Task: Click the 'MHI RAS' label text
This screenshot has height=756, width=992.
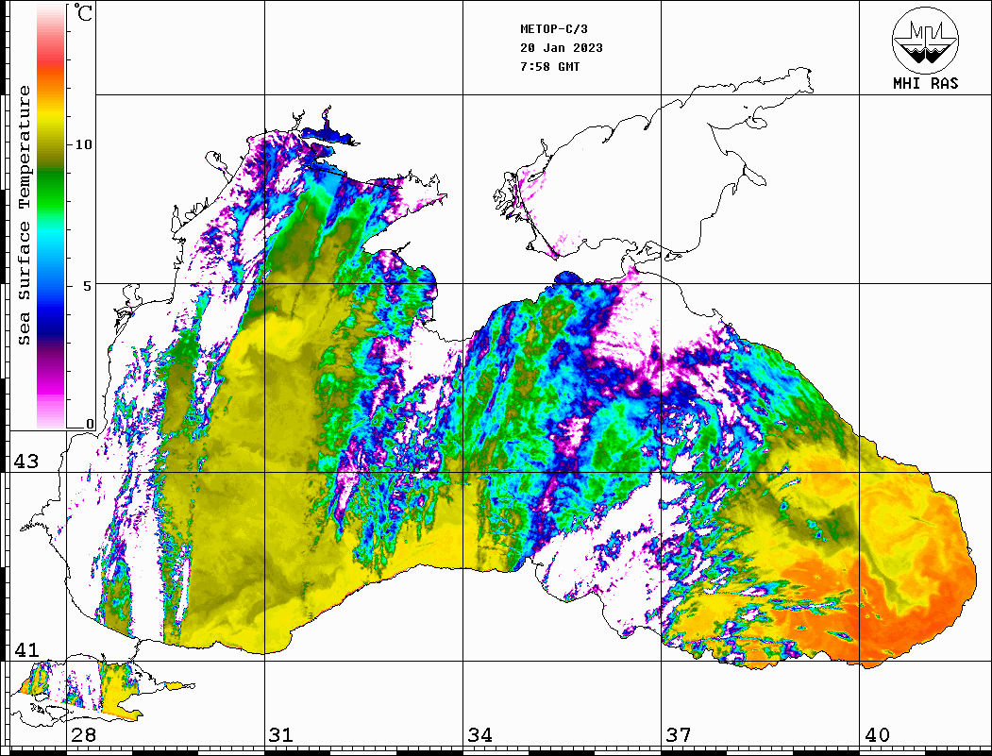Action: point(925,83)
